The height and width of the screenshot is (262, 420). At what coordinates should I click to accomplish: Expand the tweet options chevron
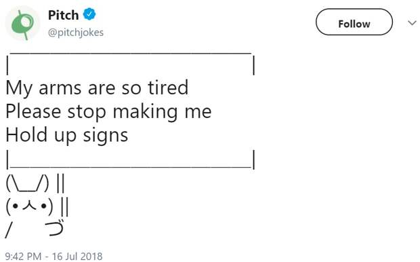pos(412,23)
